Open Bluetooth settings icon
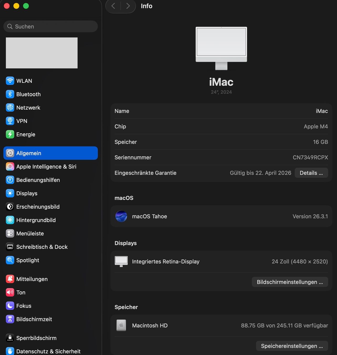This screenshot has height=355, width=337. pos(10,94)
